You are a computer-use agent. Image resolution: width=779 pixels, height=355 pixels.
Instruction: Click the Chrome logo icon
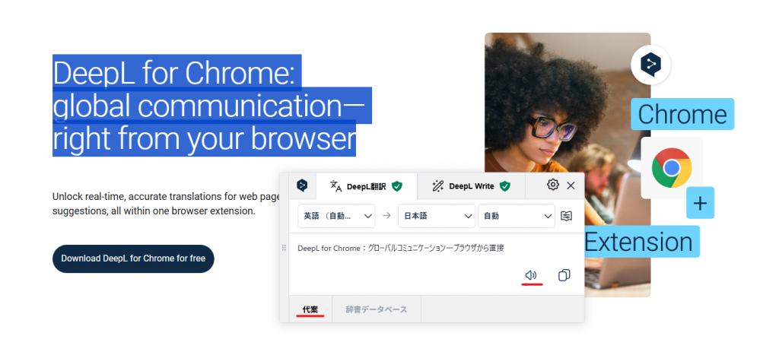[671, 168]
